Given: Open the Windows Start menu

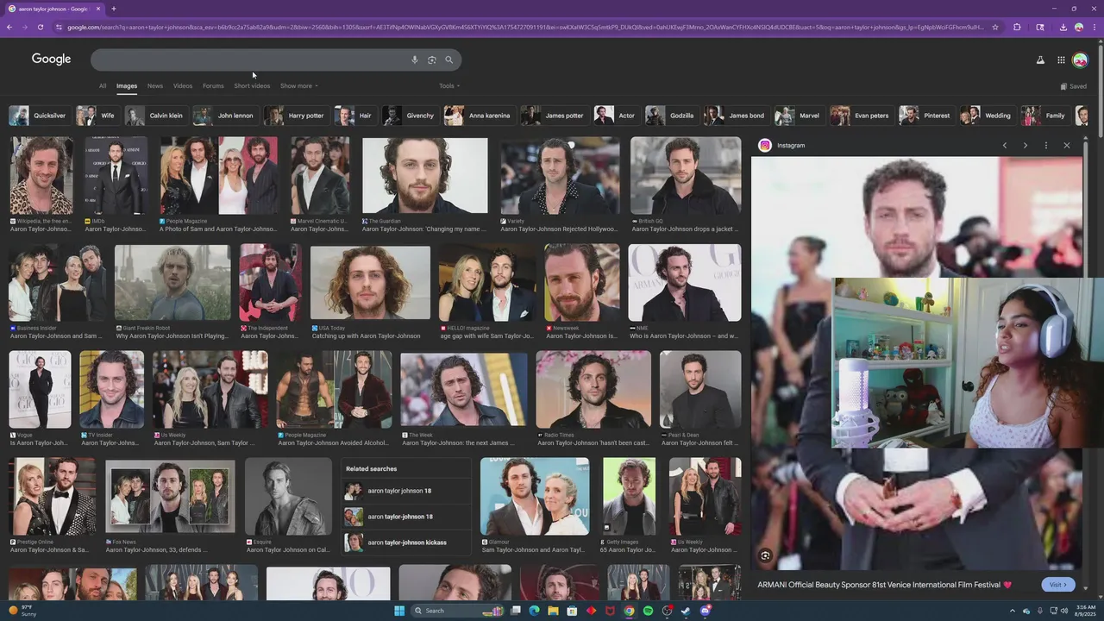Looking at the screenshot, I should [399, 611].
